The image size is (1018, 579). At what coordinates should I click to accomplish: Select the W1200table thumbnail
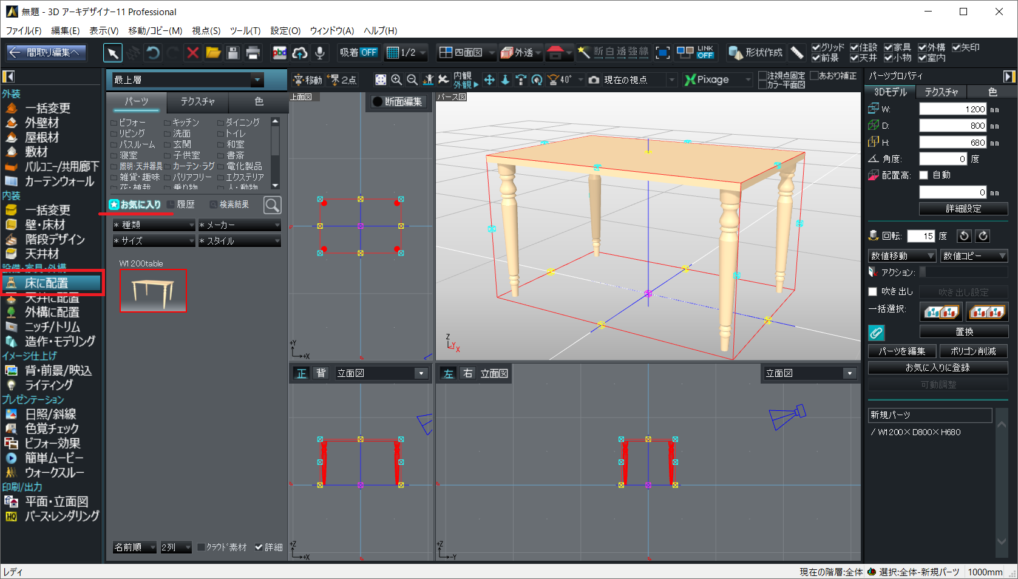point(153,291)
